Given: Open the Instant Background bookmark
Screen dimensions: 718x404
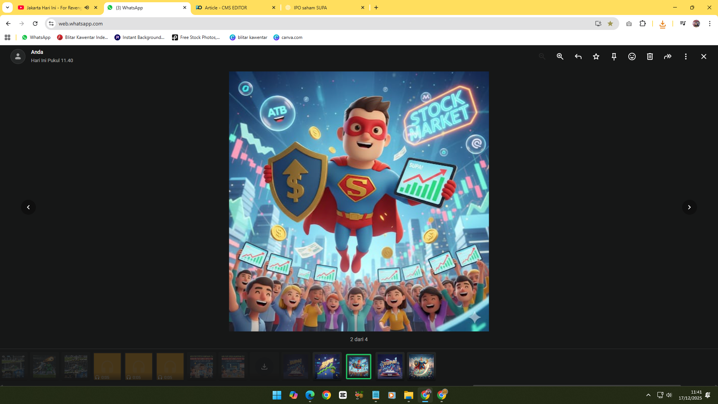Looking at the screenshot, I should tap(139, 37).
